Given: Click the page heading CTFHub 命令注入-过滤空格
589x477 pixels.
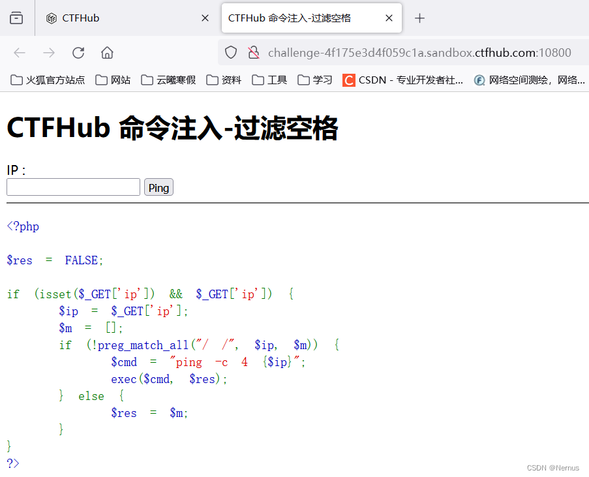Looking at the screenshot, I should pyautogui.click(x=172, y=128).
